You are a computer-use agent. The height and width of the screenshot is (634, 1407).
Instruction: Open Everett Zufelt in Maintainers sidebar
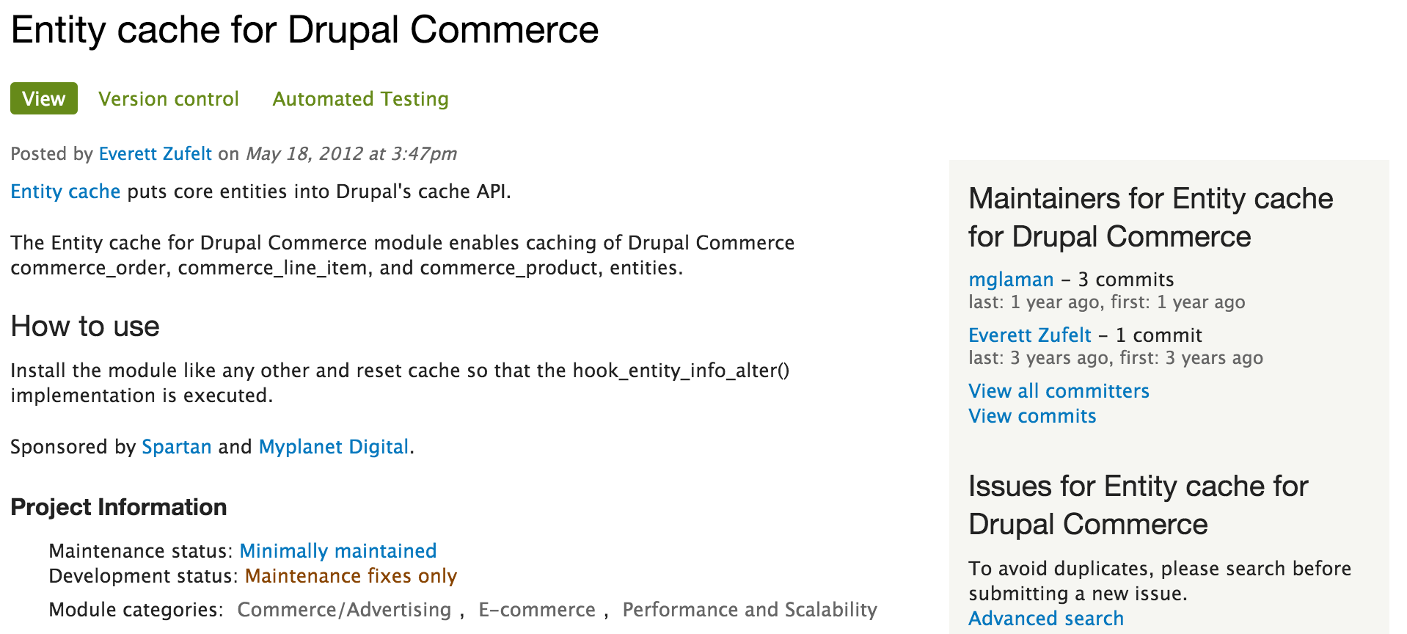click(x=1029, y=335)
